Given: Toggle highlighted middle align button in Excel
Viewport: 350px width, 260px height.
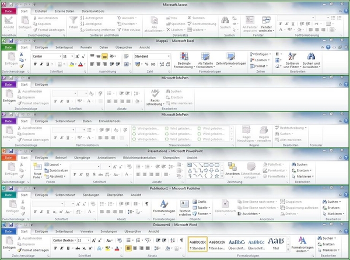Looking at the screenshot, I should point(104,57).
